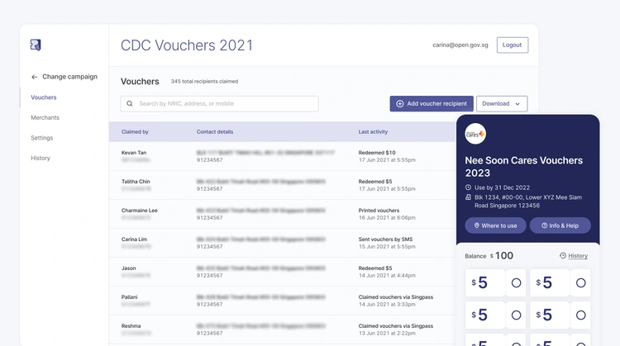
Task: Click Nee Soon Cares Vouchers 2023 heading
Action: pyautogui.click(x=523, y=167)
